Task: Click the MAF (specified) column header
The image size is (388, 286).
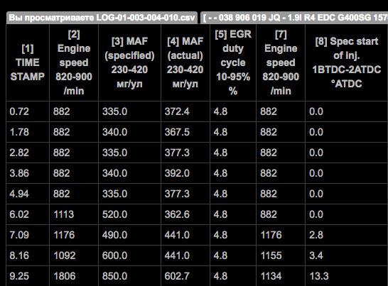Action: click(129, 62)
